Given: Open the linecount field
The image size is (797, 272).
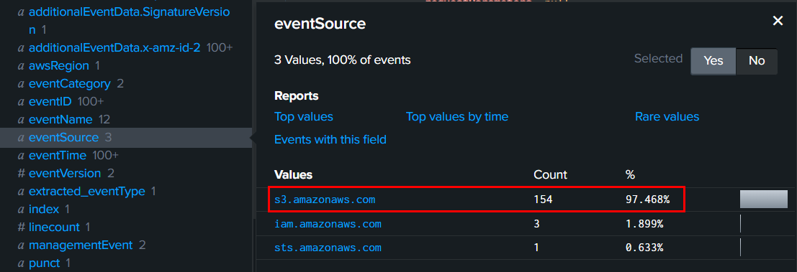Looking at the screenshot, I should pyautogui.click(x=55, y=227).
